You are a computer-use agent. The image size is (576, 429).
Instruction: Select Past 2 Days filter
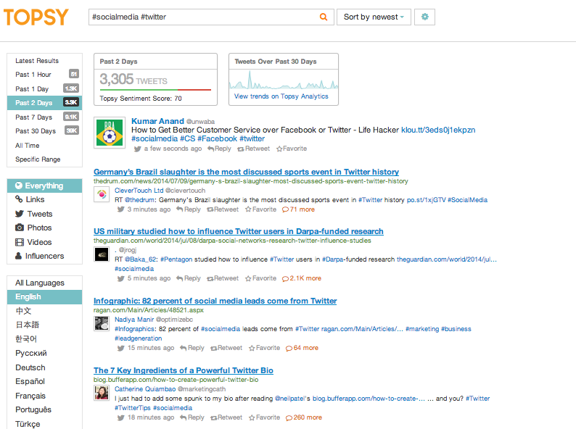[x=44, y=103]
